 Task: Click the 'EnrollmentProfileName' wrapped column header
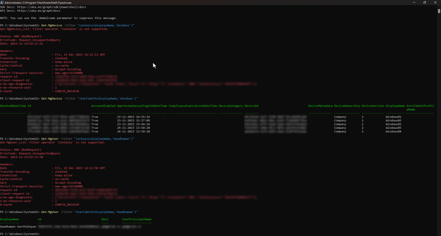[x=420, y=108]
